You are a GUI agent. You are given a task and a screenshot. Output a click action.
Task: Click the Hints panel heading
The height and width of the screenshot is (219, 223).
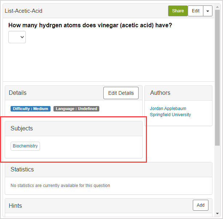pos(15,206)
